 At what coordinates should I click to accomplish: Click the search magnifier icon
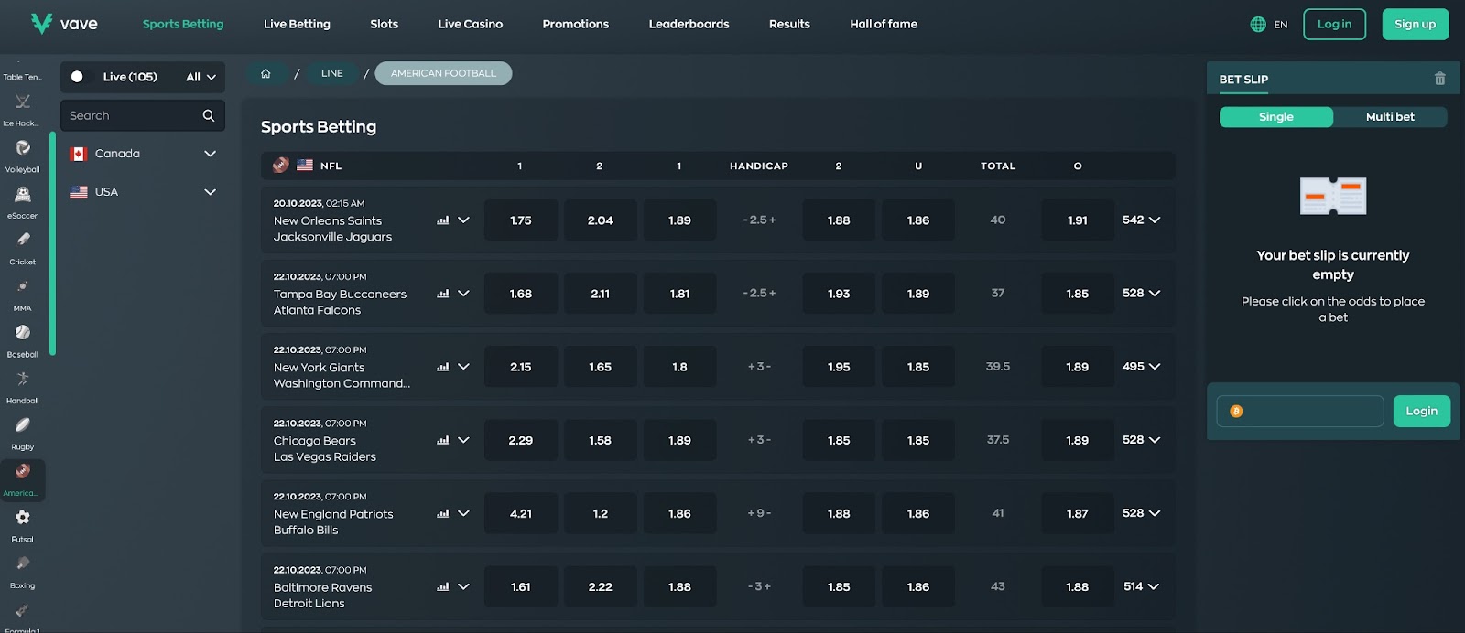pos(209,115)
